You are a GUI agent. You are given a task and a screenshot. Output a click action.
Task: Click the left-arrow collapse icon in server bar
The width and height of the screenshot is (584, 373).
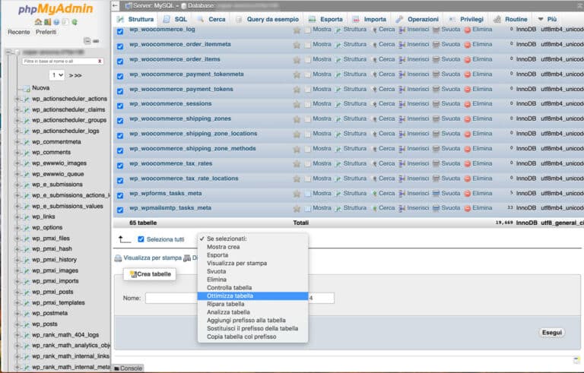pos(115,5)
